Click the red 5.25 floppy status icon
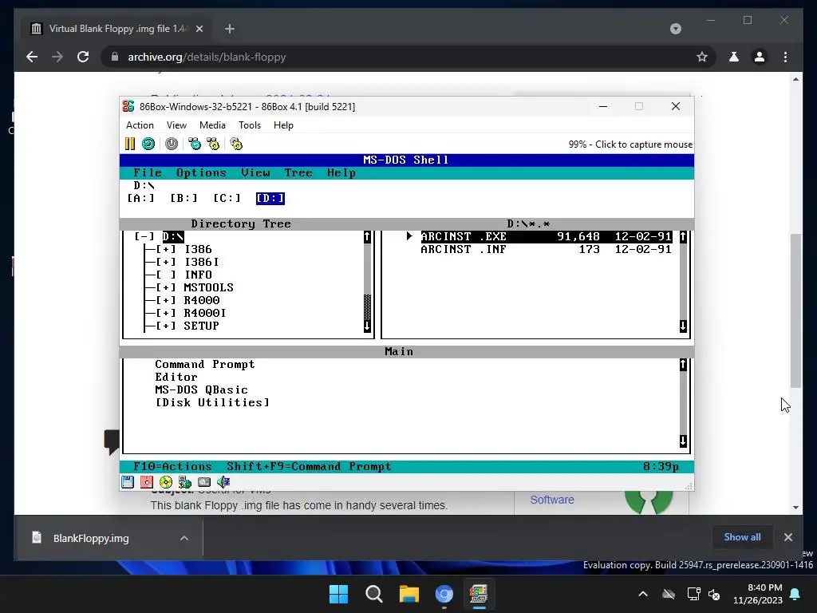The height and width of the screenshot is (613, 817). (x=147, y=481)
